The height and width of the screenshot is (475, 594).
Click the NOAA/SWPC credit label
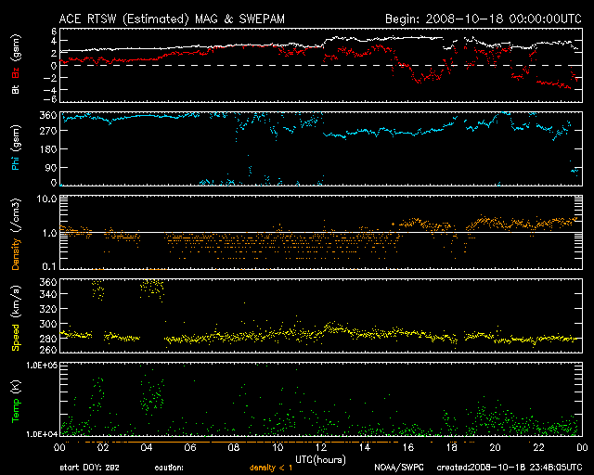coord(399,468)
